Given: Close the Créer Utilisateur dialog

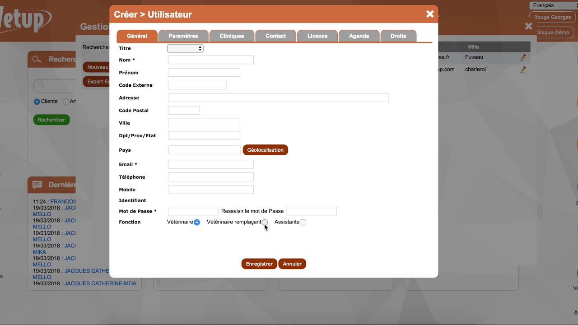Looking at the screenshot, I should coord(429,14).
